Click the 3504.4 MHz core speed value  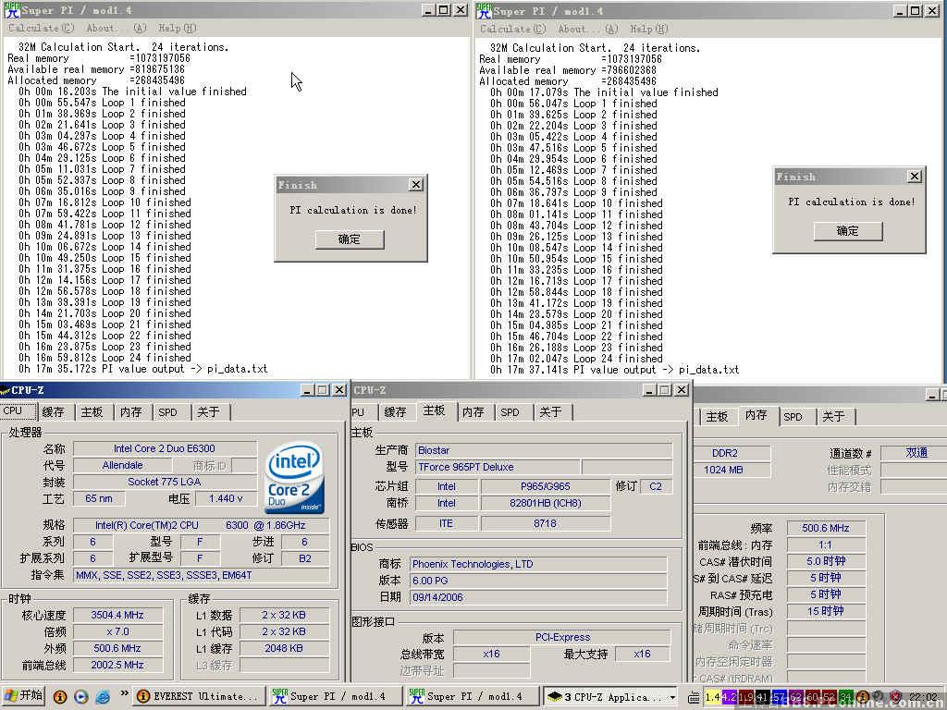coord(117,615)
